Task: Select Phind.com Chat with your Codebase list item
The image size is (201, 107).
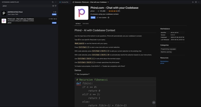Action: click(29, 21)
